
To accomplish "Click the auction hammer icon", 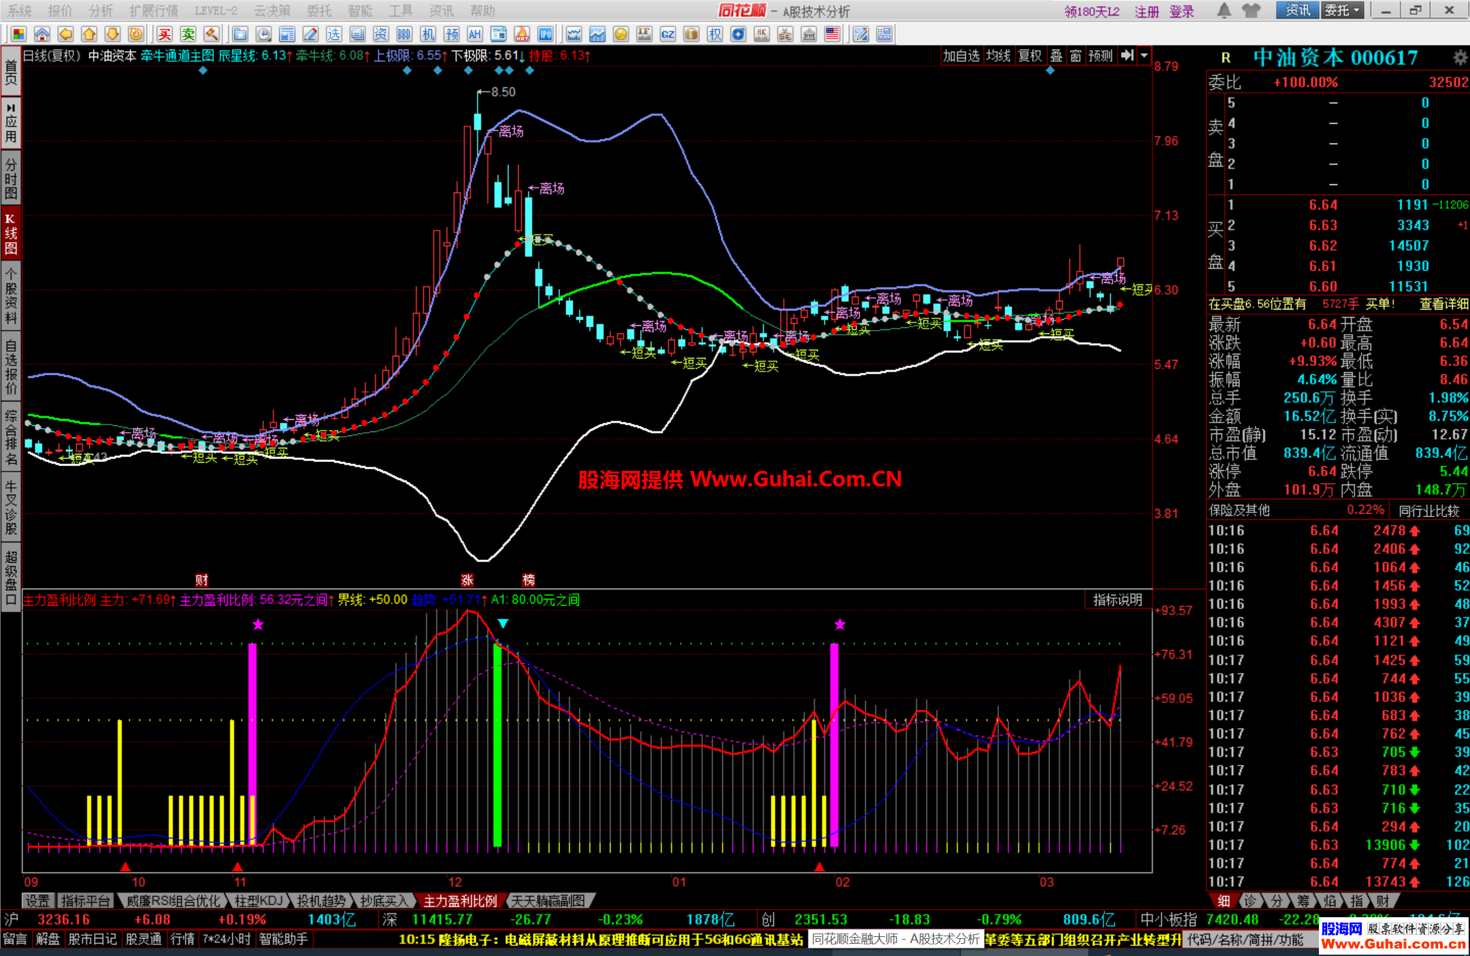I will pyautogui.click(x=212, y=34).
